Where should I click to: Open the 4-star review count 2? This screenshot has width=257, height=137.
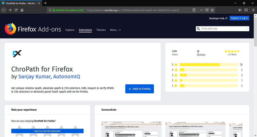tap(242, 70)
